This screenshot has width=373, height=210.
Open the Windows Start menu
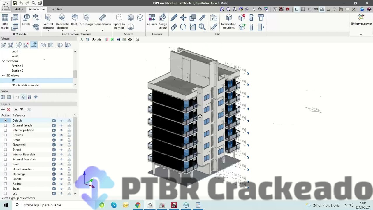coord(6,205)
